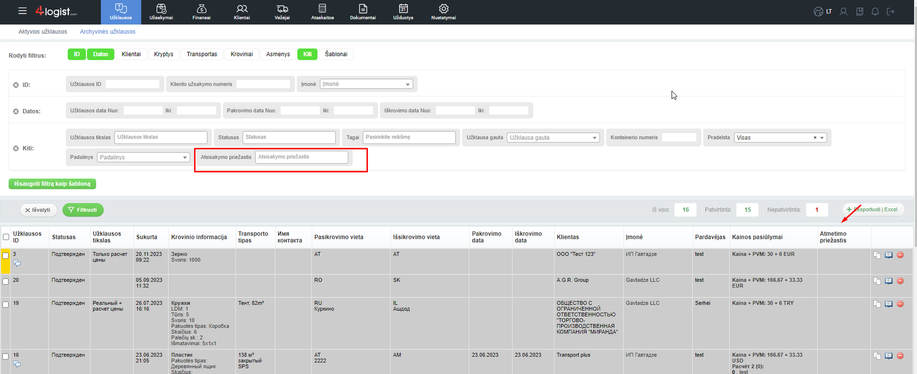
Task: Open the bookmark book help icon
Action: (860, 11)
